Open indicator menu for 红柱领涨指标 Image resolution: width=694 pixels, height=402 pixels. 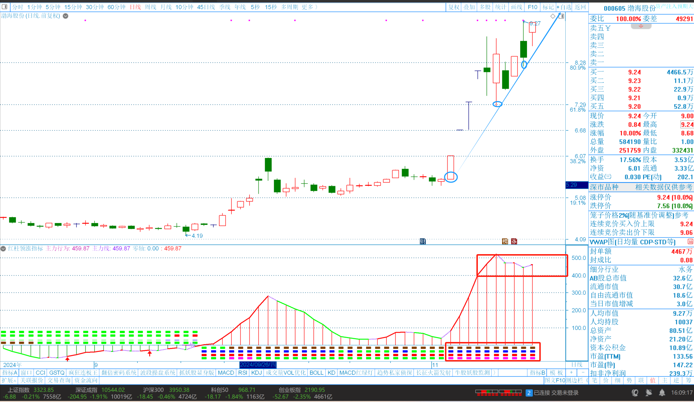(3, 248)
